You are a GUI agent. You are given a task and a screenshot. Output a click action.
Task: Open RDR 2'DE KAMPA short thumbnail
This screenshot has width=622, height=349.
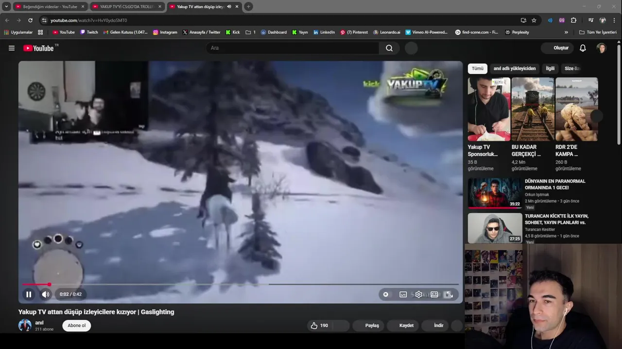pyautogui.click(x=576, y=109)
